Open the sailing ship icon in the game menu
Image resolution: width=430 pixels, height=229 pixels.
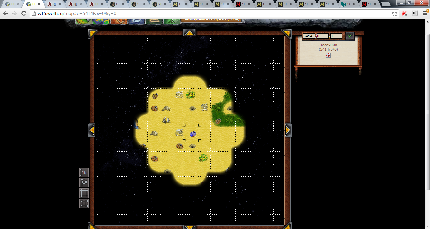137,21
